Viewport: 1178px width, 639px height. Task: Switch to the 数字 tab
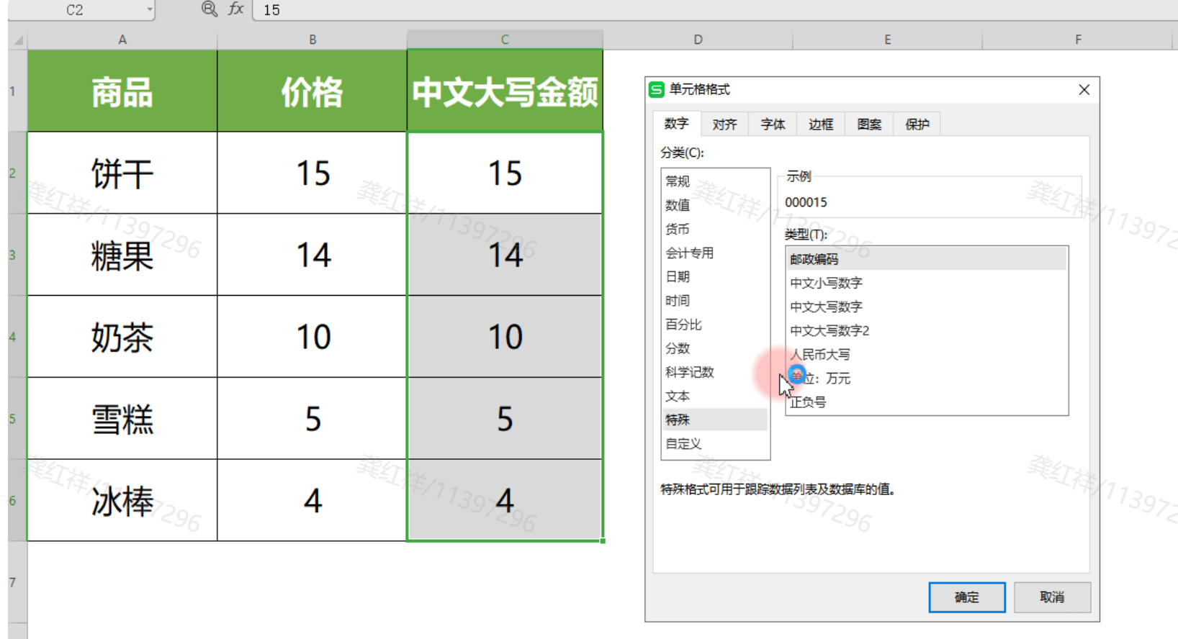click(x=676, y=124)
